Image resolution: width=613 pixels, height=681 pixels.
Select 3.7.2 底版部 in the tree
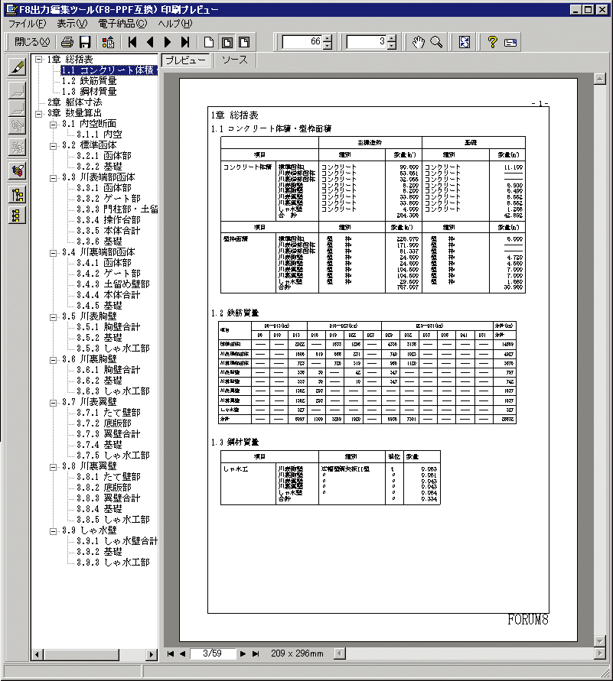(x=104, y=423)
